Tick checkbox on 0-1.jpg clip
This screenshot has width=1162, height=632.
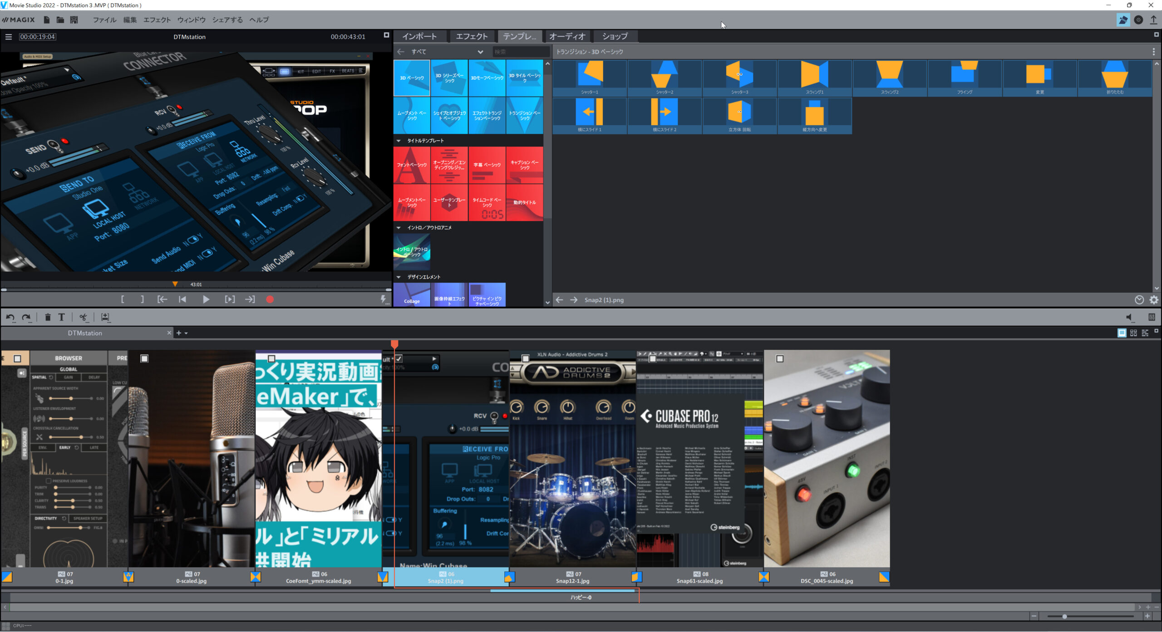tap(17, 359)
